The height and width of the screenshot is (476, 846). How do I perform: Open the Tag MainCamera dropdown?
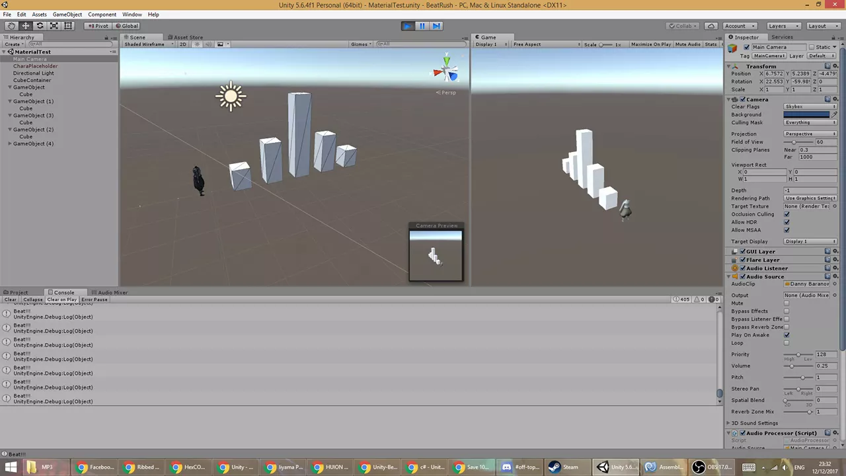coord(768,56)
